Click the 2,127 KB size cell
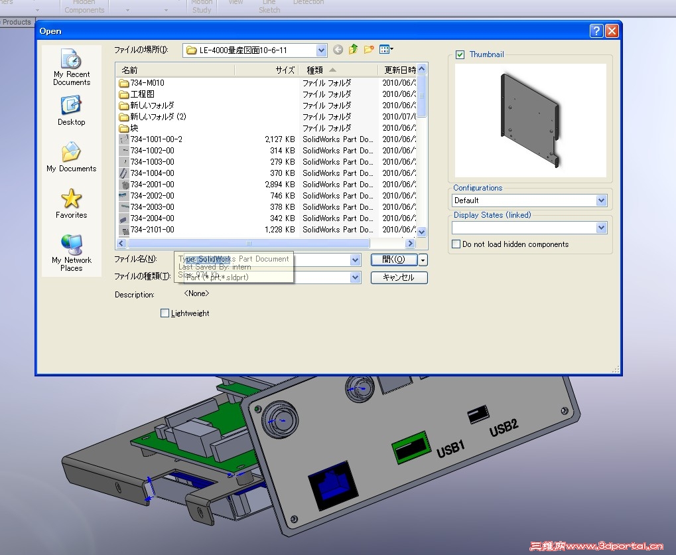 (280, 139)
